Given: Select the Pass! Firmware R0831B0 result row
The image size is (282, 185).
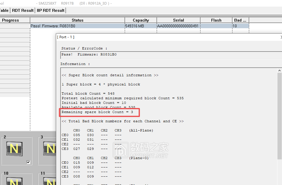Looking at the screenshot, I should pos(77,26).
